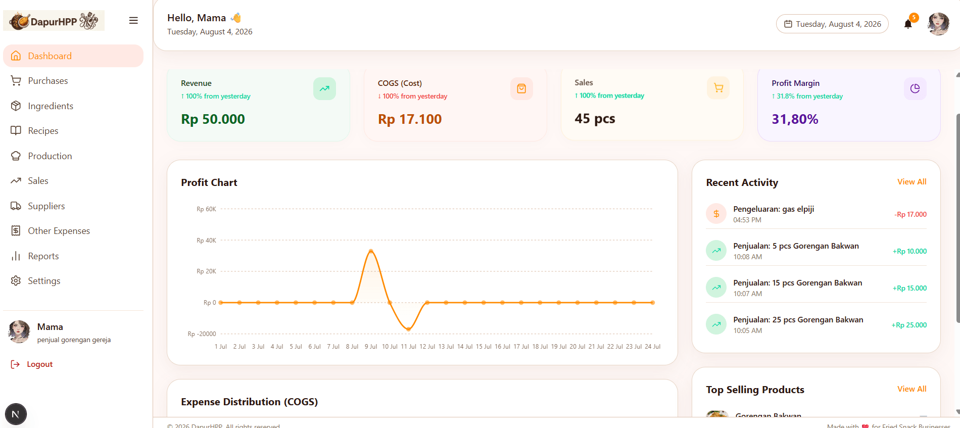Click the waving hand emoji

[236, 18]
